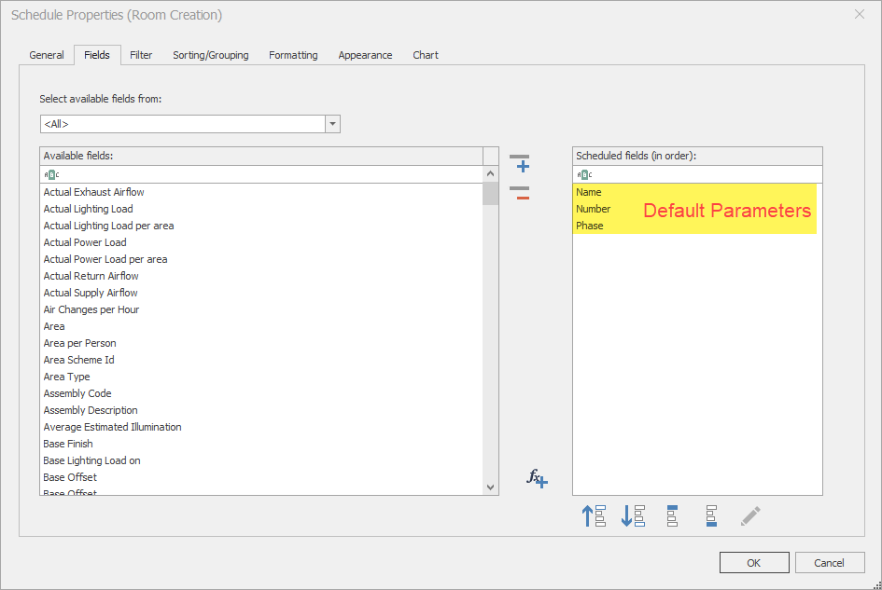Add a calculated parameter with fx icon
The image size is (882, 590).
(x=537, y=478)
